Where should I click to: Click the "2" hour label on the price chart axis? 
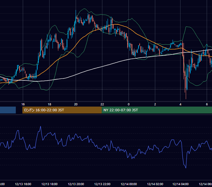(x=155, y=104)
